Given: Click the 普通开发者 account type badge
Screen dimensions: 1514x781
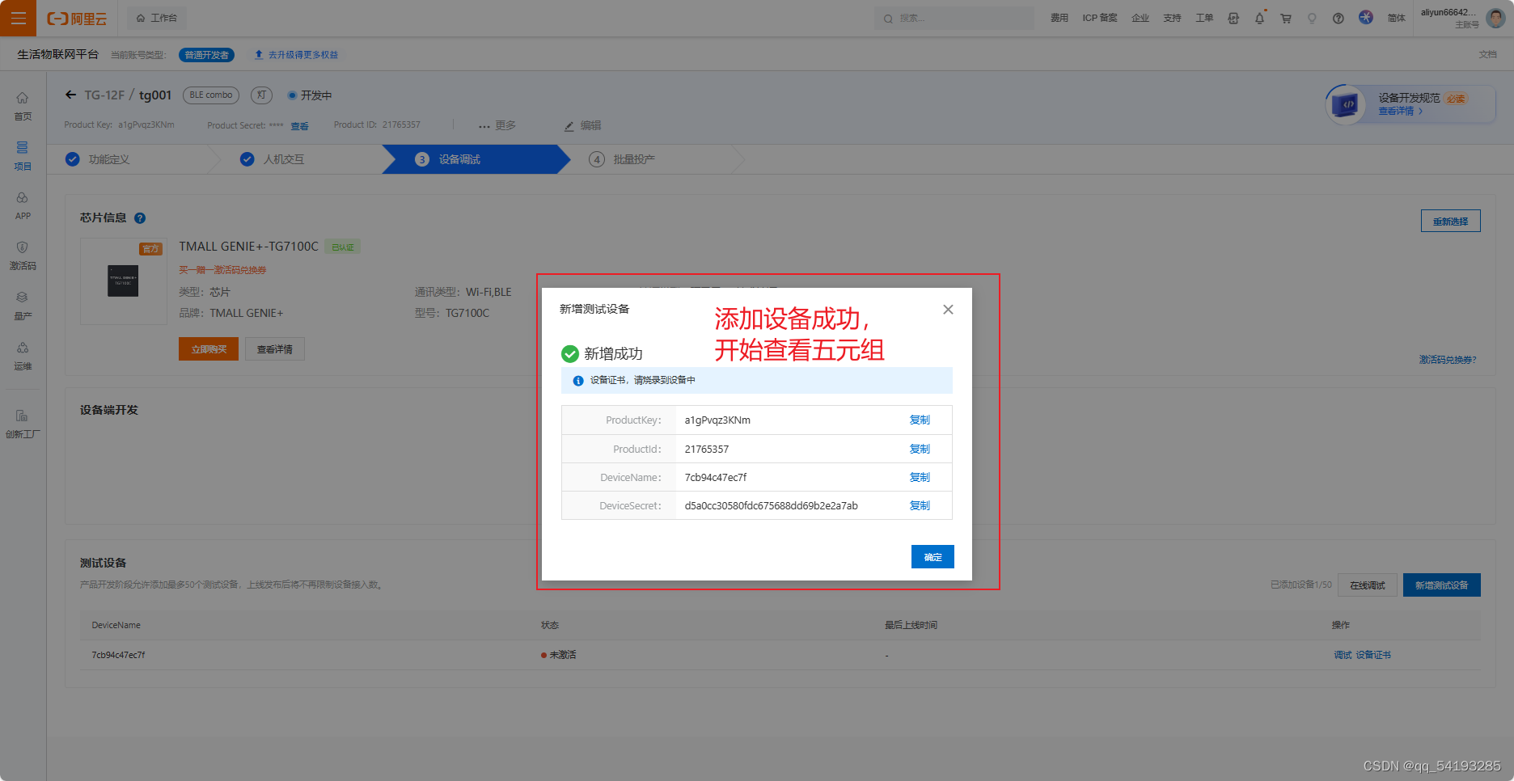Looking at the screenshot, I should tap(206, 55).
